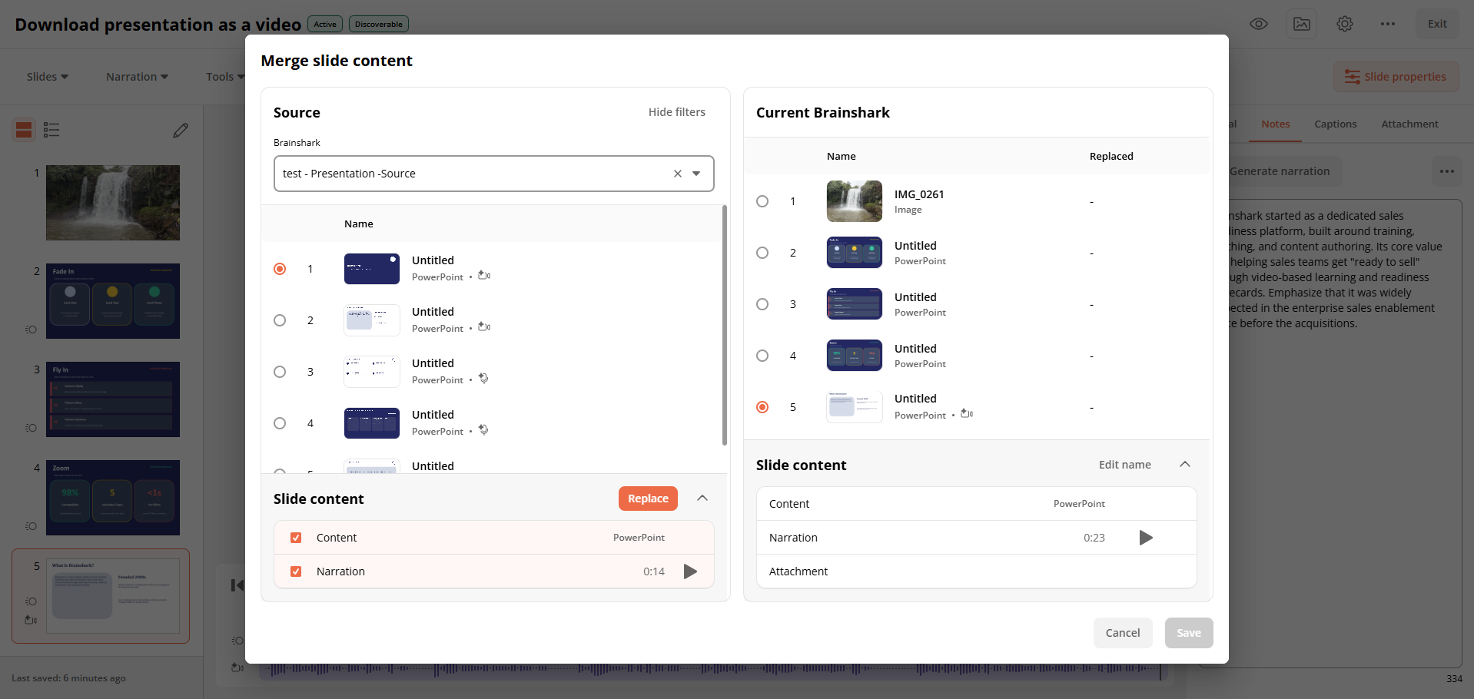
Task: Click the narration icon on source slide 1
Action: [484, 275]
